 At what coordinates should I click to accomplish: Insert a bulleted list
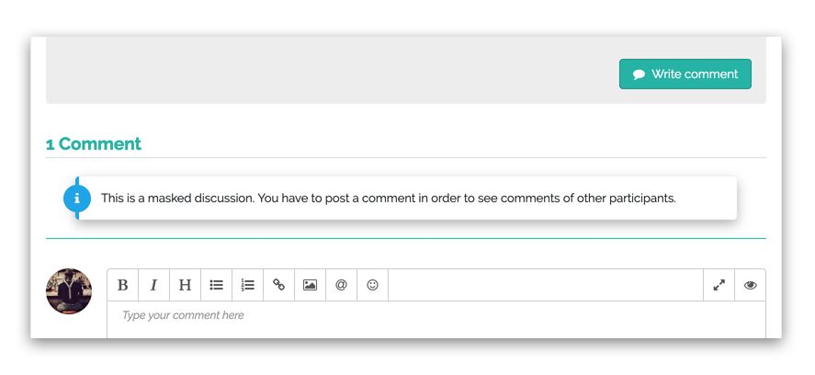216,285
